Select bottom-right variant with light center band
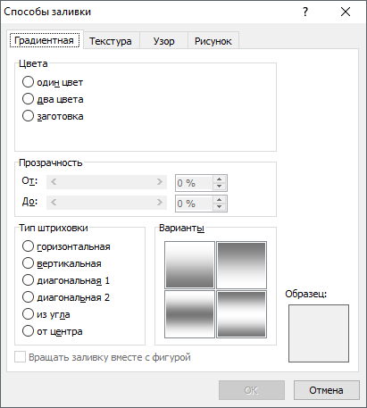 (241, 314)
